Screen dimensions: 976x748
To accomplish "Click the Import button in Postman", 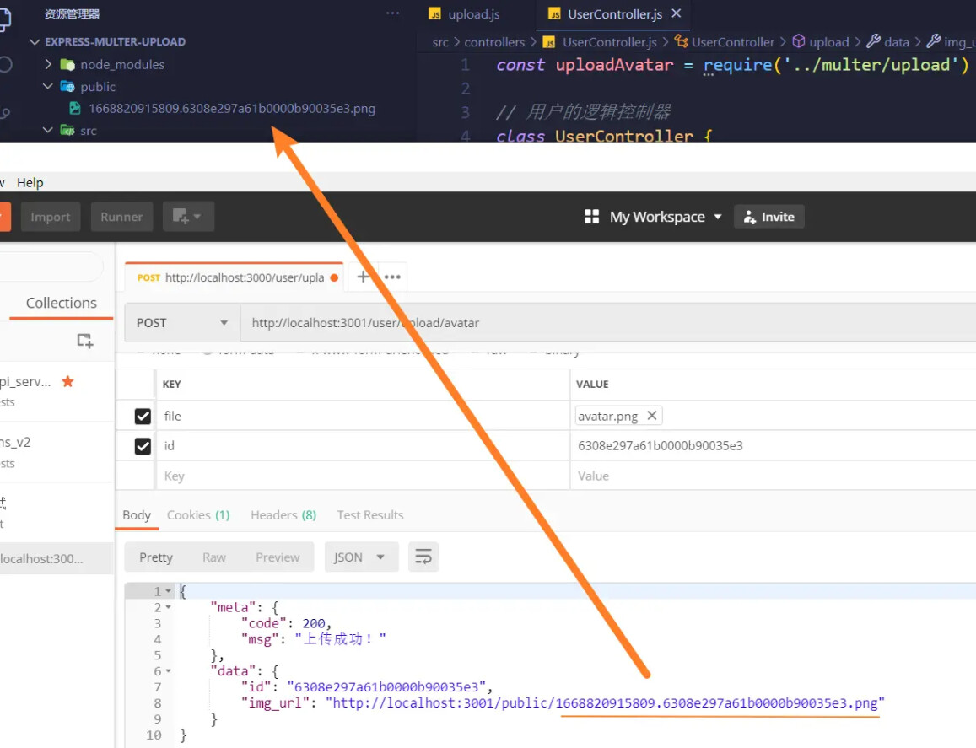I will (51, 217).
